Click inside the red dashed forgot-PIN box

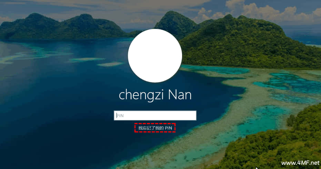[155, 128]
